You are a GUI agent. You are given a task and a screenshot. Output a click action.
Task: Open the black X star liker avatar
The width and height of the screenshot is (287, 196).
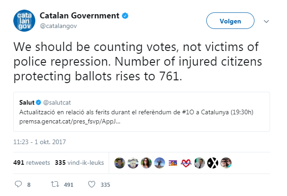point(213,163)
